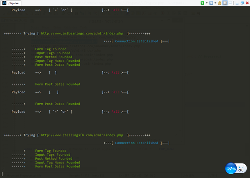Click 'Post Method Founded' in the amibearings section
This screenshot has width=250, height=178.
(x=54, y=57)
